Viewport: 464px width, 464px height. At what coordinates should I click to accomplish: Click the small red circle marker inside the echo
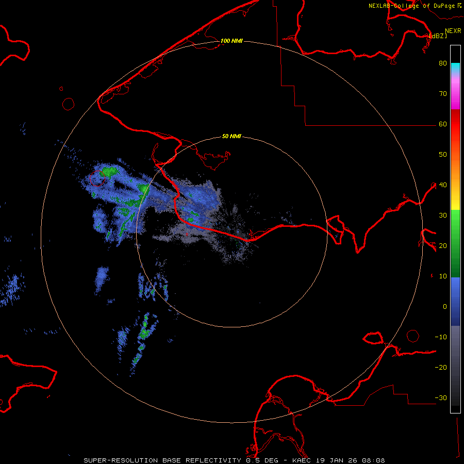coord(97,178)
